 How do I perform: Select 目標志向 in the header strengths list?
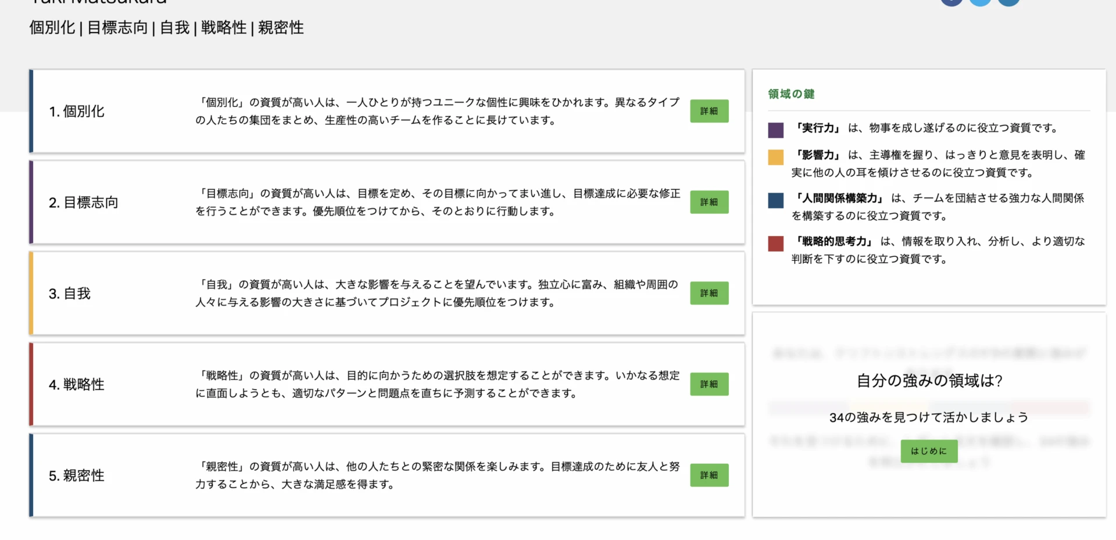(117, 27)
